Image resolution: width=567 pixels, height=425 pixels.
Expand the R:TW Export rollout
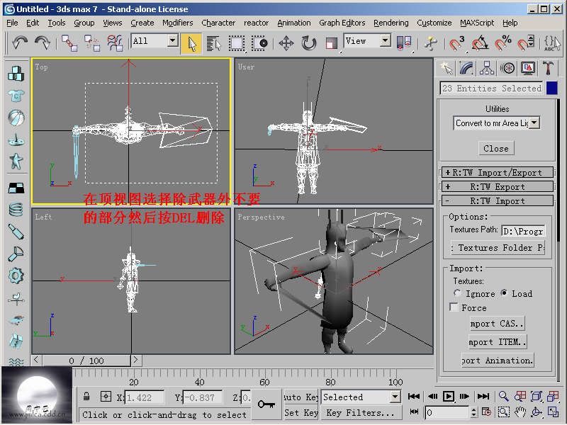click(496, 187)
